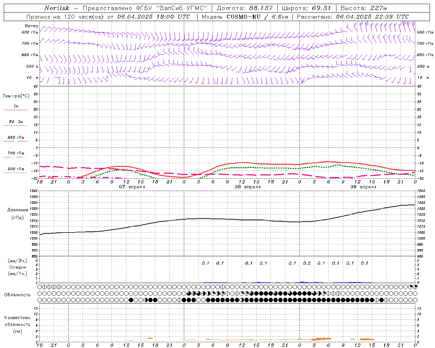Screen dimensions: 435x348
Task: Click the 'Ветер' wind panel label
Action: pos(32,26)
